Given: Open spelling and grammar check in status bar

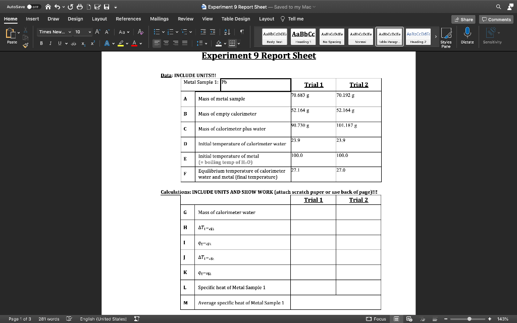Looking at the screenshot, I should click(69, 319).
